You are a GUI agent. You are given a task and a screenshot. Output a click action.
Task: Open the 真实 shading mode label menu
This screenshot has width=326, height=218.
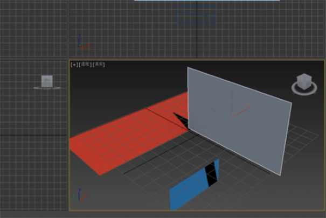(x=99, y=65)
